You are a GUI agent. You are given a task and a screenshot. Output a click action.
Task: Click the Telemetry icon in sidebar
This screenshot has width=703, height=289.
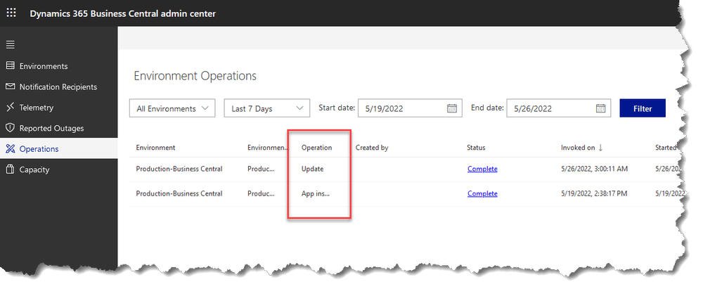click(10, 108)
